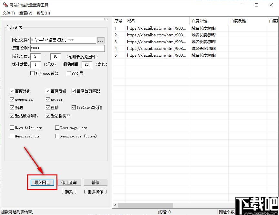Click the 加载网址列表结束。 status message
The height and width of the screenshot is (215, 279).
point(17,212)
